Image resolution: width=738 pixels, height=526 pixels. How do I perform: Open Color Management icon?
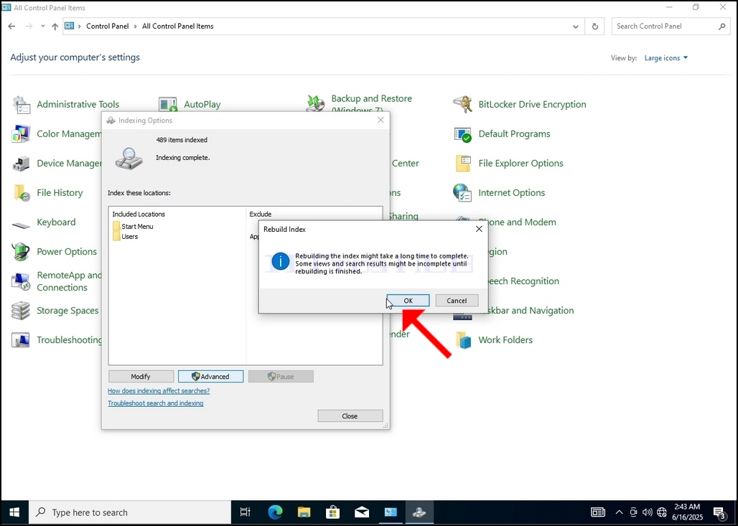coord(22,134)
